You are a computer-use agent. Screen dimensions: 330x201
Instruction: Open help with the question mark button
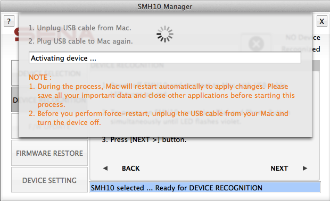click(x=9, y=21)
